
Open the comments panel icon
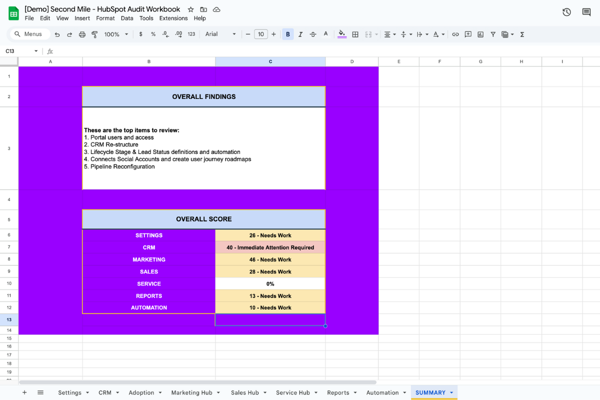(586, 12)
